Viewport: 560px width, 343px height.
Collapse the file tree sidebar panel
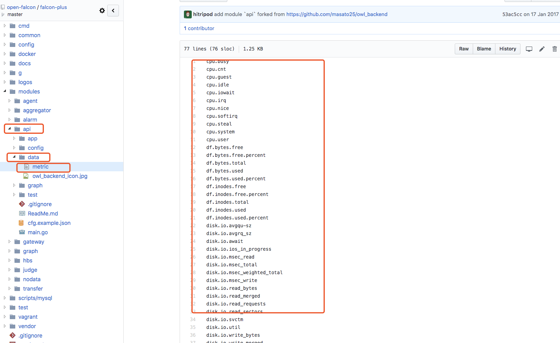[x=113, y=11]
